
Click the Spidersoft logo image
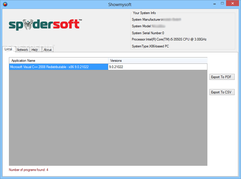coord(45,25)
